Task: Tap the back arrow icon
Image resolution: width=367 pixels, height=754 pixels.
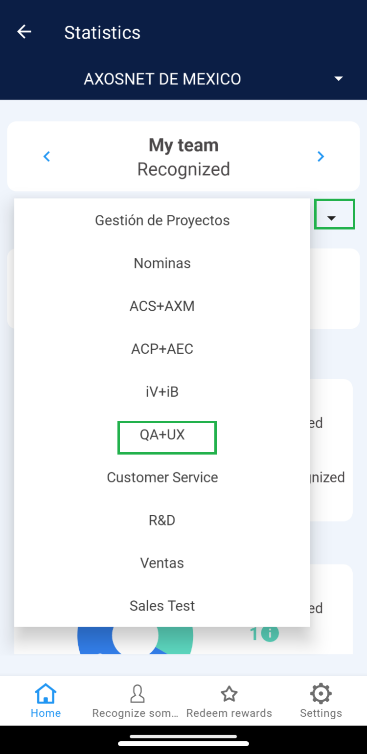Action: pos(24,32)
